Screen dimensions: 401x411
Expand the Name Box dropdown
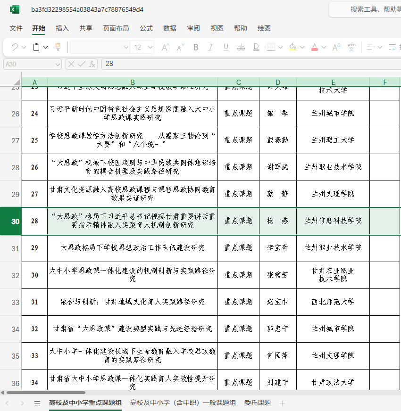(58, 64)
